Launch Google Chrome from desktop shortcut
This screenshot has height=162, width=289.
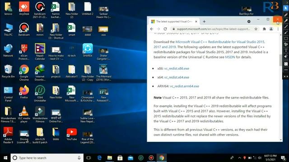(24, 72)
